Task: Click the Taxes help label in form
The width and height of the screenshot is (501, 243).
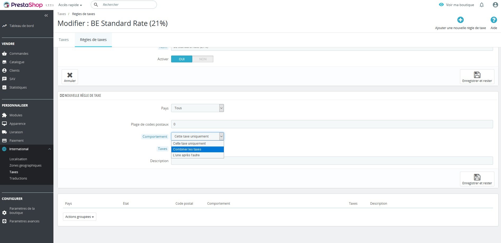Action: [162, 149]
